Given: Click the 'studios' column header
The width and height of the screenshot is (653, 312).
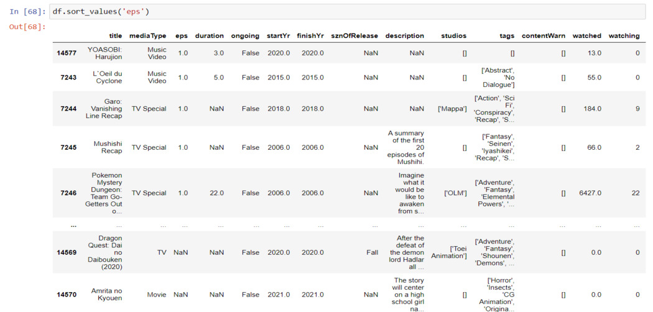Looking at the screenshot, I should [x=453, y=36].
